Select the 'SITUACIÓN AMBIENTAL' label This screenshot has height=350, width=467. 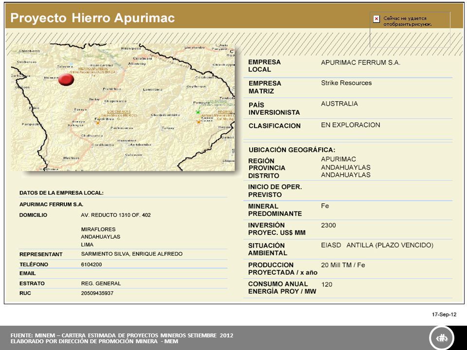coord(268,249)
